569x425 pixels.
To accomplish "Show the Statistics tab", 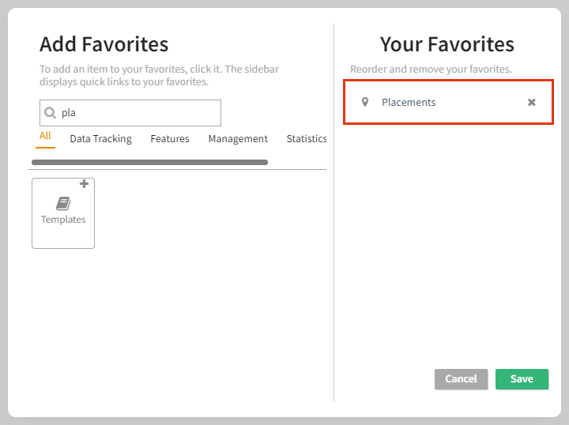I will pyautogui.click(x=306, y=139).
